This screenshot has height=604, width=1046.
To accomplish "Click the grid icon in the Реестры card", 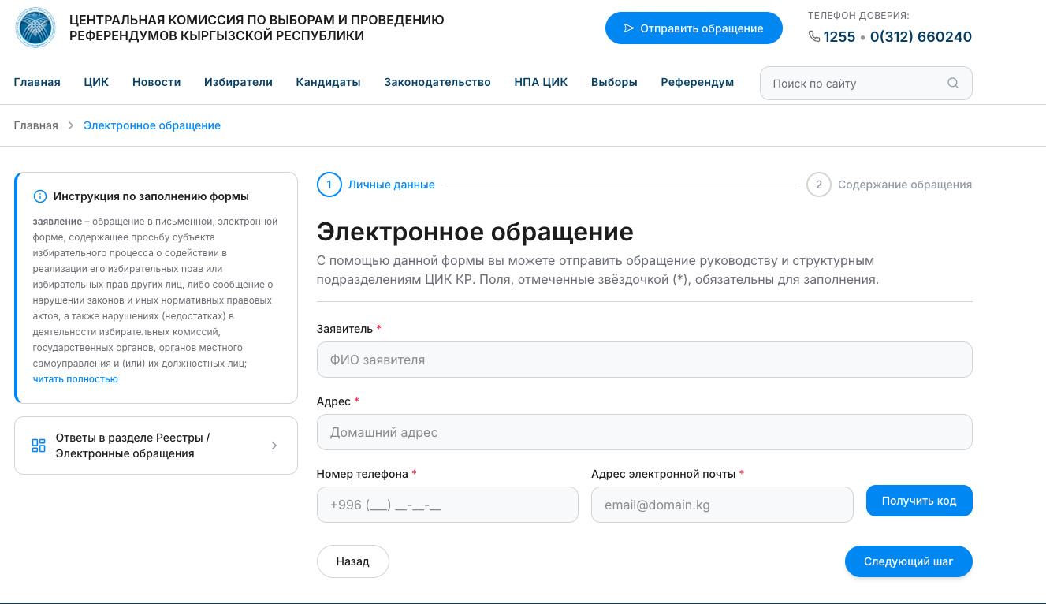I will [x=39, y=446].
